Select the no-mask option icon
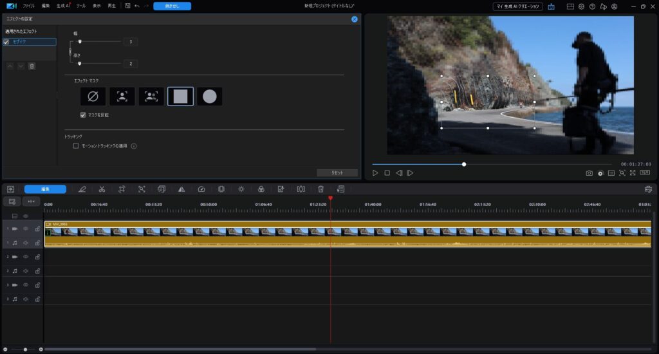The image size is (659, 354). click(x=93, y=97)
